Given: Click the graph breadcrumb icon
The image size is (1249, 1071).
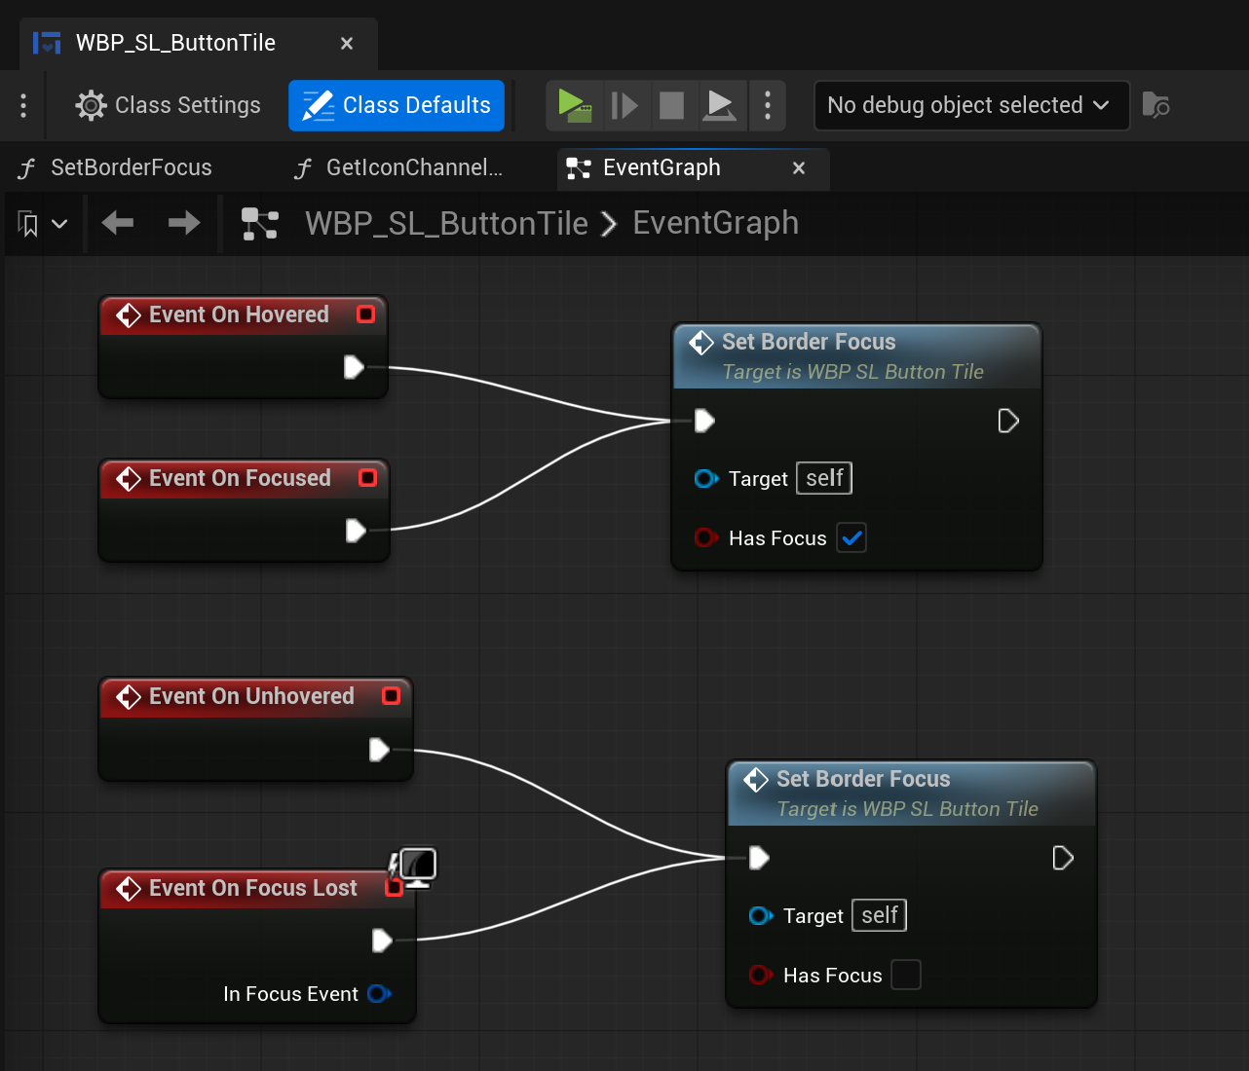Looking at the screenshot, I should [x=260, y=223].
